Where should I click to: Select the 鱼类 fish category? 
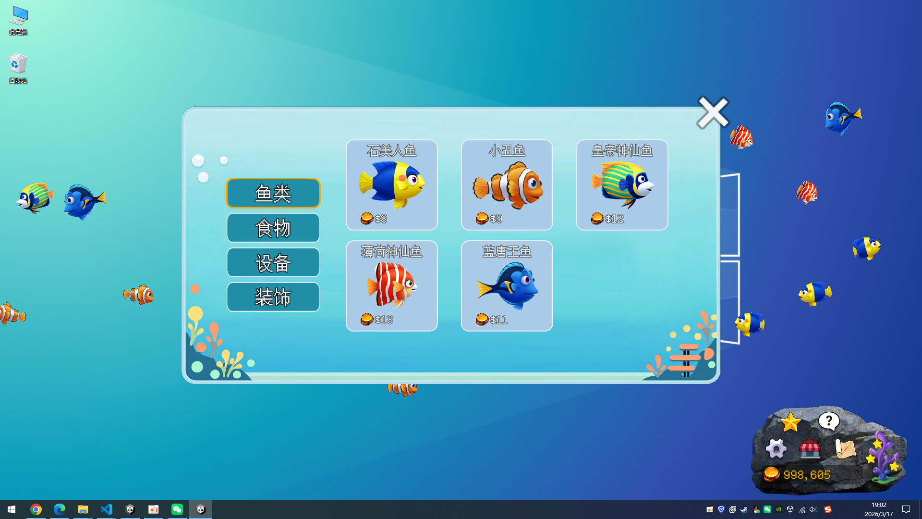pyautogui.click(x=273, y=193)
